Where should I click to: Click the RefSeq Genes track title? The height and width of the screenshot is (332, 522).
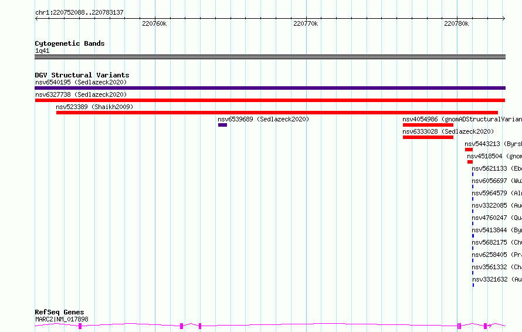(x=59, y=313)
